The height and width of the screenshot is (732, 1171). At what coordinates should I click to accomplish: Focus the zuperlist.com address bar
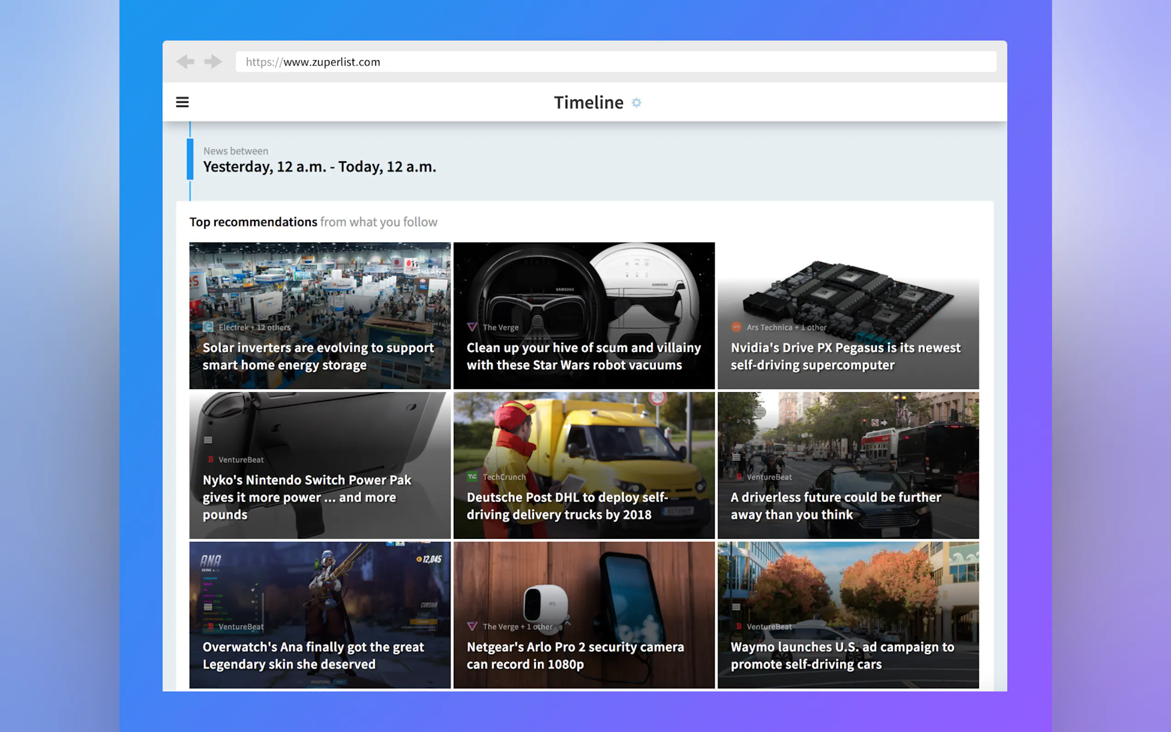pyautogui.click(x=616, y=61)
